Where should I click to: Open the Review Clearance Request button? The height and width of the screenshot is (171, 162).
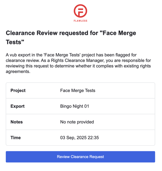(80, 157)
